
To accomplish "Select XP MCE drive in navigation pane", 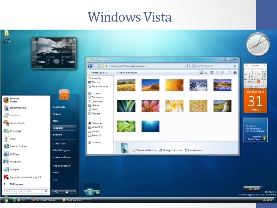I will pyautogui.click(x=95, y=127).
